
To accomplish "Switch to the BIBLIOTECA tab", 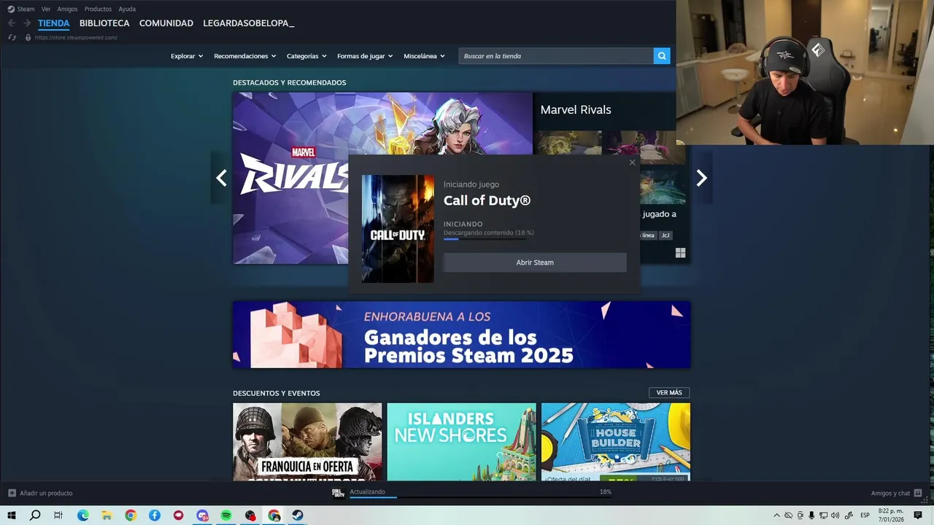I will 104,23.
